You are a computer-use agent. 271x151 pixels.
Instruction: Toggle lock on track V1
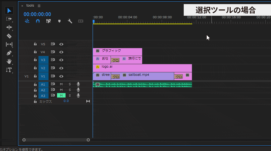(35, 76)
